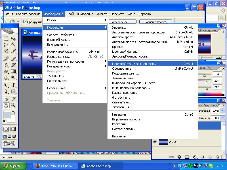Open Заливка fill slider arrow
227x170 pixels.
tap(222, 118)
